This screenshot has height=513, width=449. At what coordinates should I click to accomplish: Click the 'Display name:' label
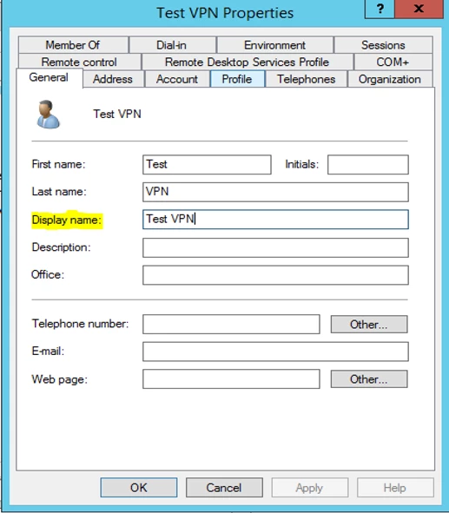(67, 220)
